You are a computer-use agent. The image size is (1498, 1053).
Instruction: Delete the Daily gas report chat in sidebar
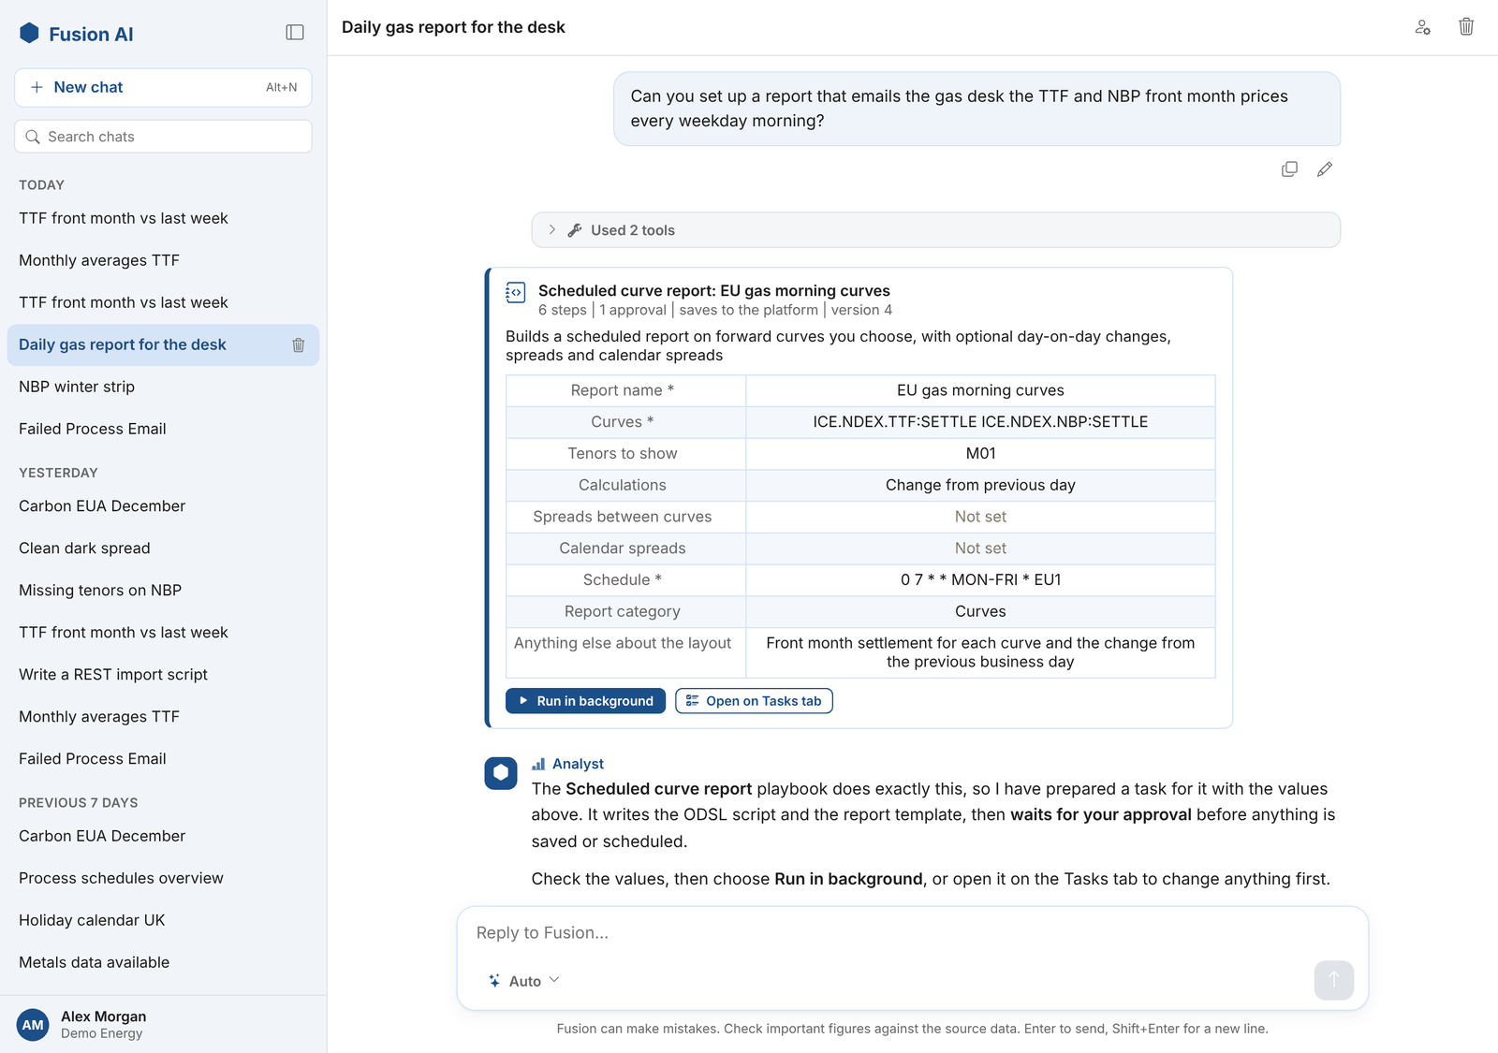tap(299, 345)
